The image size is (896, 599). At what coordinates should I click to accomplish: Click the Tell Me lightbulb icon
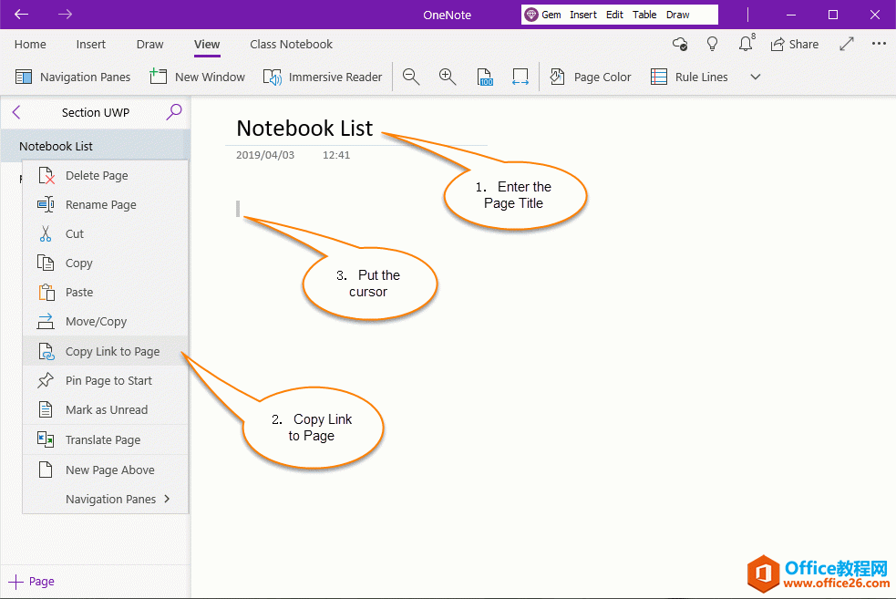coord(712,44)
